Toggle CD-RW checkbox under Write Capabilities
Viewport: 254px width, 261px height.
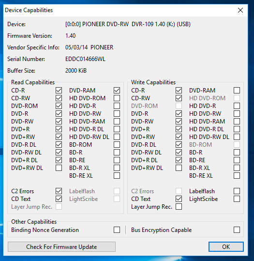(179, 98)
